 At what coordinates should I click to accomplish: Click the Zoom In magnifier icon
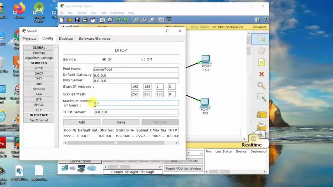[x=135, y=20]
